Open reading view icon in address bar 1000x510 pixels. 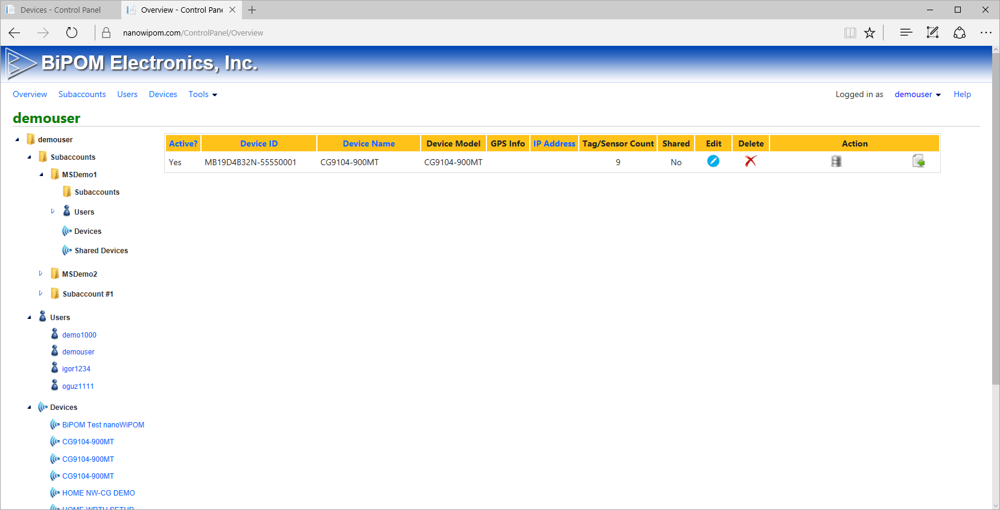[x=850, y=33]
